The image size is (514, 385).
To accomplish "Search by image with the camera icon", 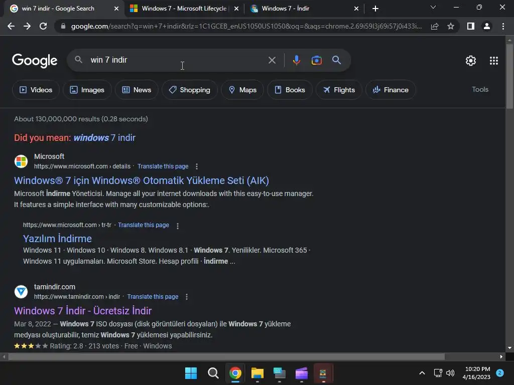I will 316,60.
